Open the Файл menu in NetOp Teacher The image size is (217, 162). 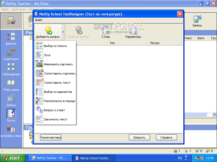point(5,9)
